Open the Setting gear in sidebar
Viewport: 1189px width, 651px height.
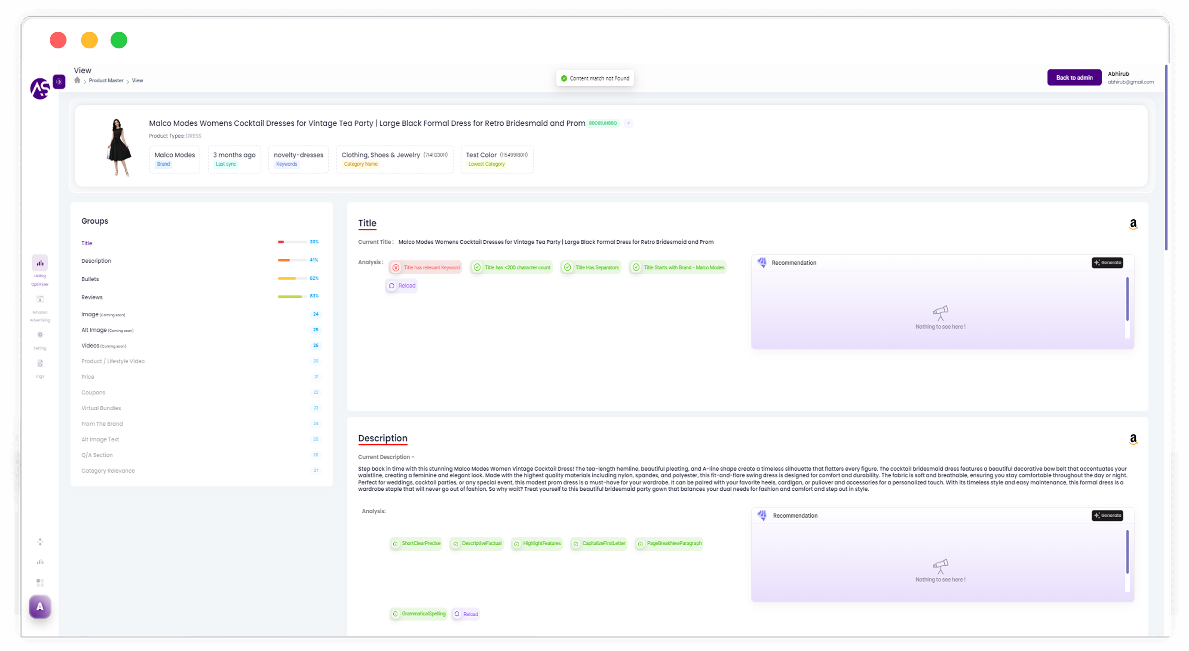[40, 335]
